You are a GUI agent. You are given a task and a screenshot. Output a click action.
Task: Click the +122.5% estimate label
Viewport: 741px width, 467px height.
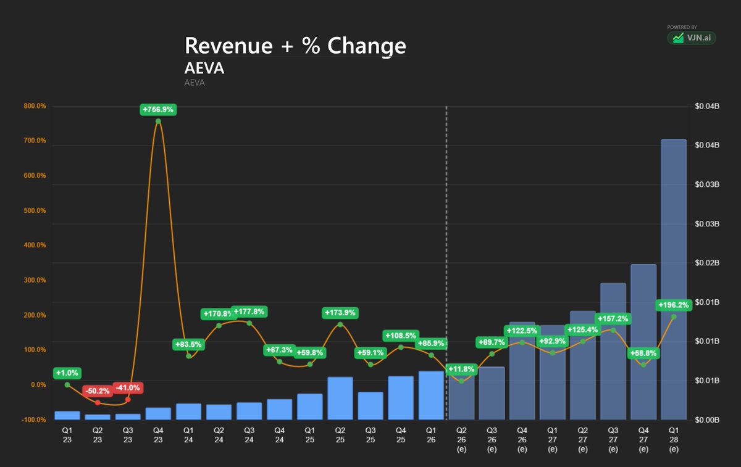522,331
